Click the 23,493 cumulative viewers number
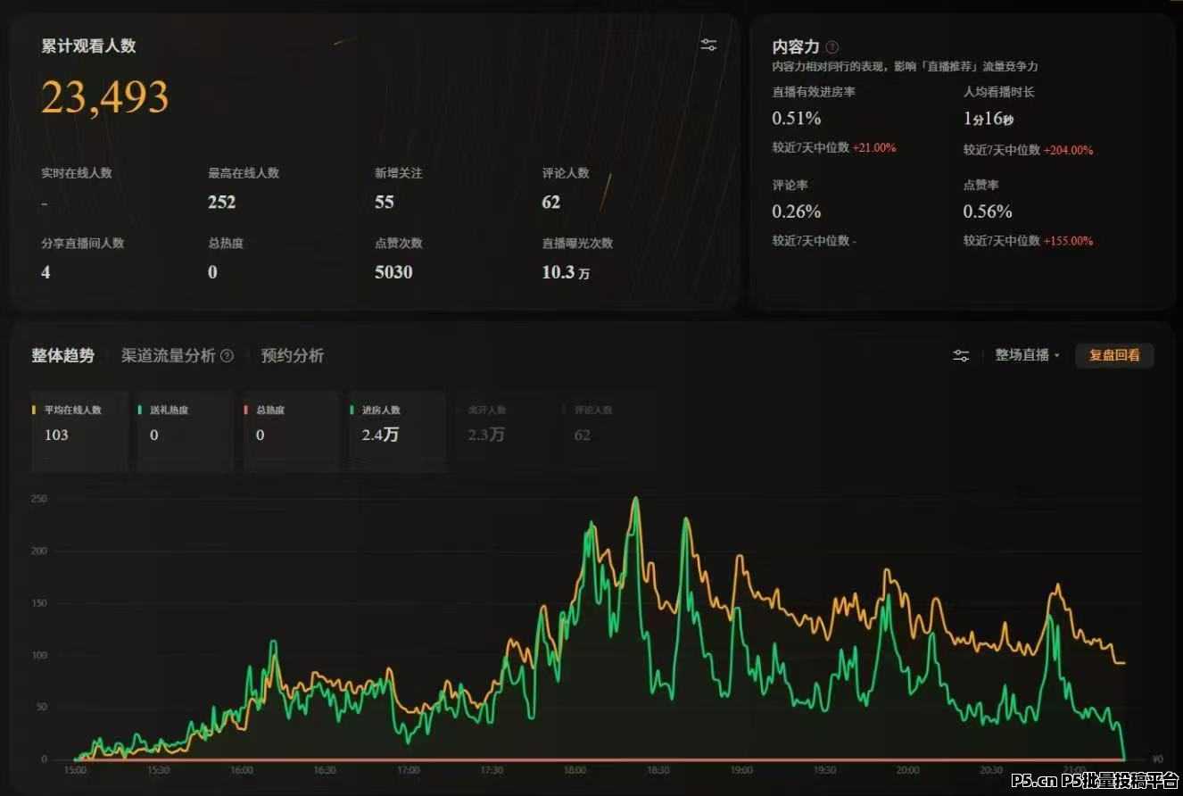 (x=105, y=97)
